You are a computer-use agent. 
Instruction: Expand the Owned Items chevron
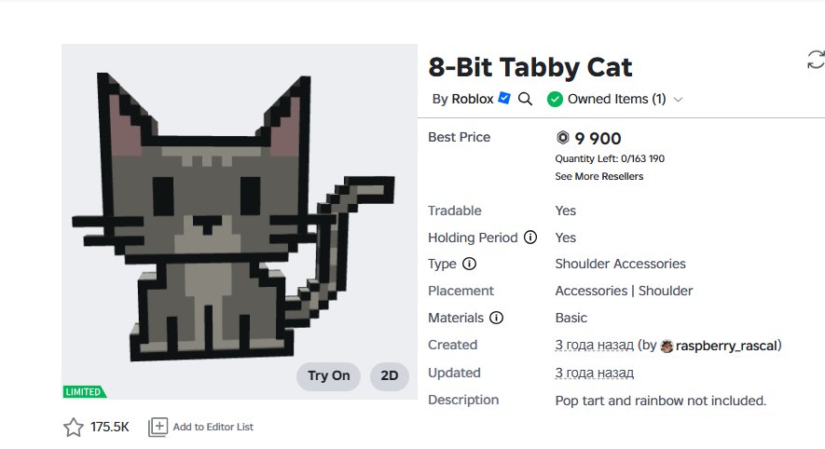(x=679, y=100)
